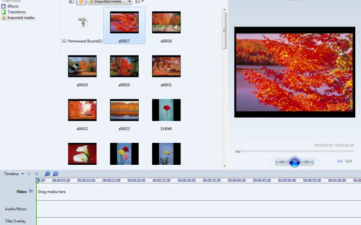361x225 pixels.
Task: Click the up-one-level folder toolbar button
Action: [81, 2]
